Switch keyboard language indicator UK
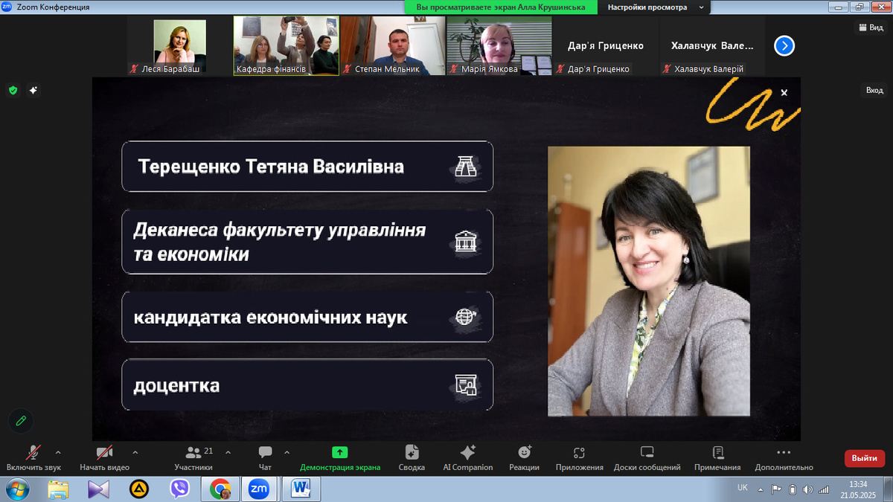 click(x=743, y=488)
